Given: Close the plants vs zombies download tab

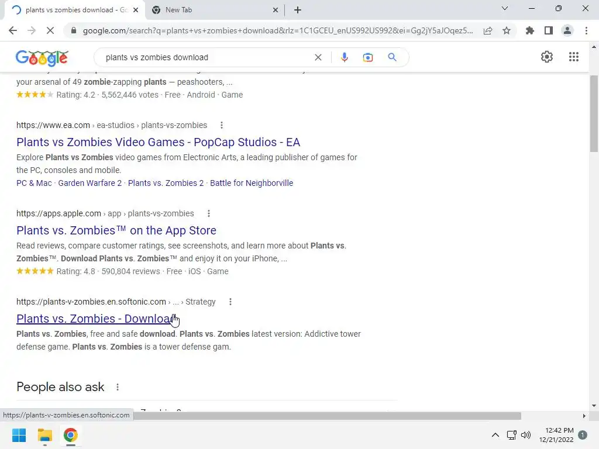Looking at the screenshot, I should click(136, 10).
